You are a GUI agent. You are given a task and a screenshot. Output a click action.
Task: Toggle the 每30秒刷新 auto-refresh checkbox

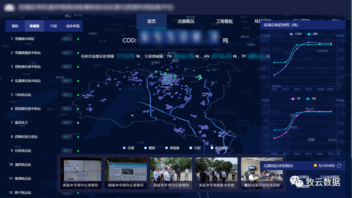[315, 166]
